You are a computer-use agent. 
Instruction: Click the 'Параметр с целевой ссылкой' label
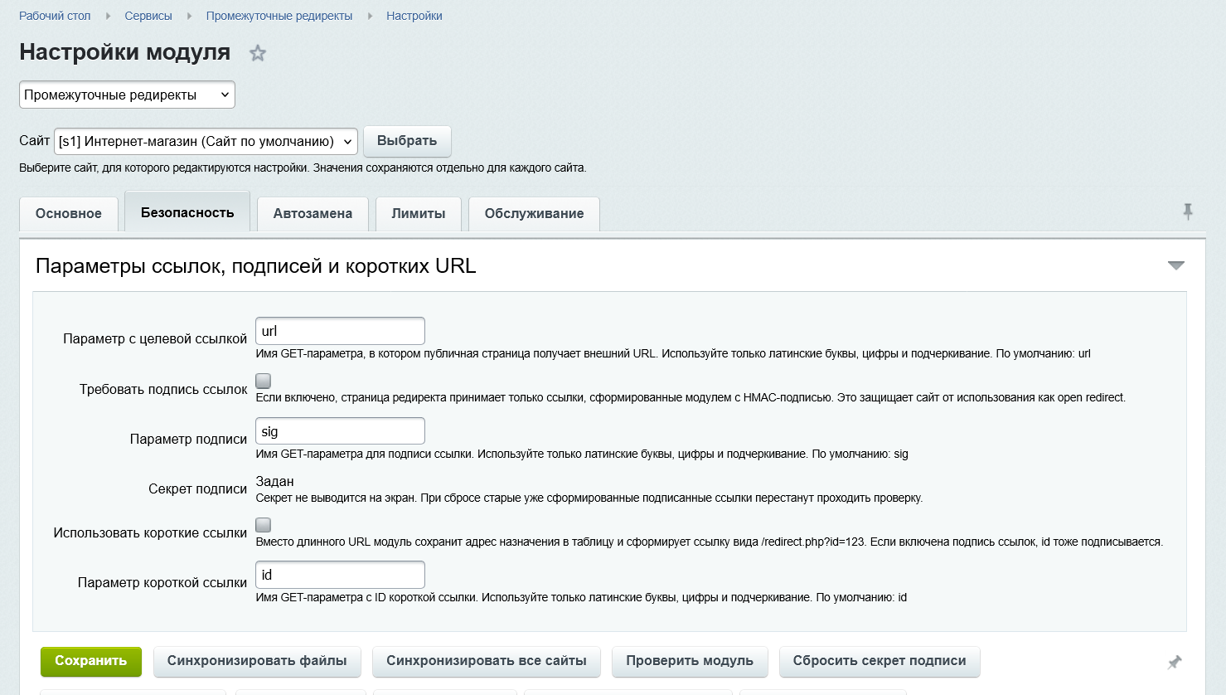pos(155,338)
